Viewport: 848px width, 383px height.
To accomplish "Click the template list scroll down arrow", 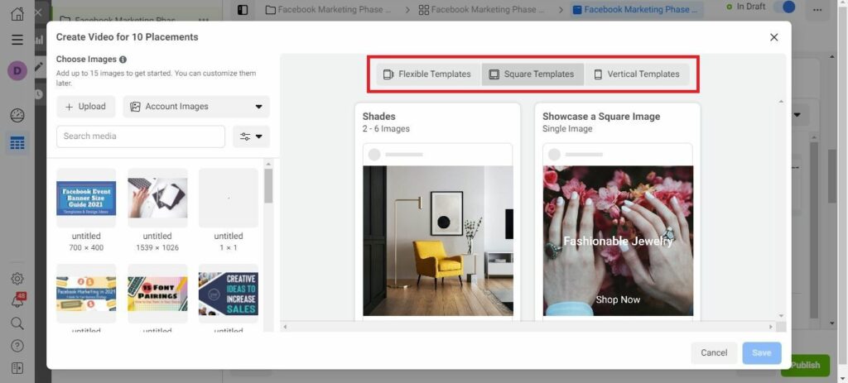I will click(x=780, y=316).
